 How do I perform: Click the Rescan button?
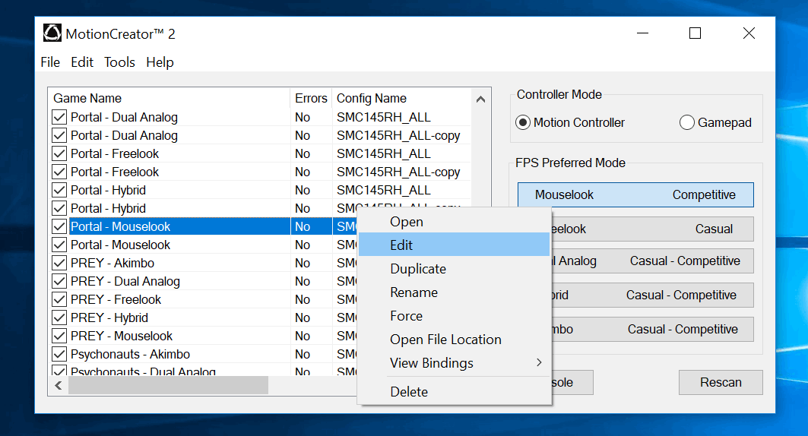pyautogui.click(x=721, y=383)
